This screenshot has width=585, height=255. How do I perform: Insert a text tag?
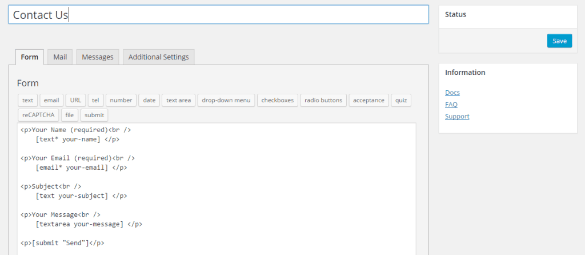[27, 100]
